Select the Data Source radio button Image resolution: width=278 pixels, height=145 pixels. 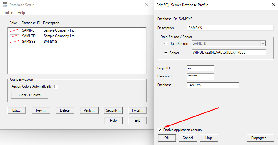point(166,44)
